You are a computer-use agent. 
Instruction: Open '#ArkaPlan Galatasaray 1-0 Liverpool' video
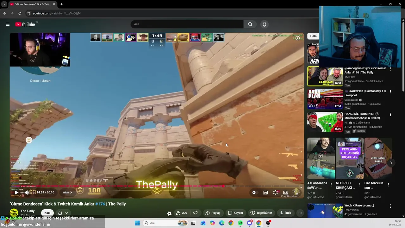click(x=325, y=99)
